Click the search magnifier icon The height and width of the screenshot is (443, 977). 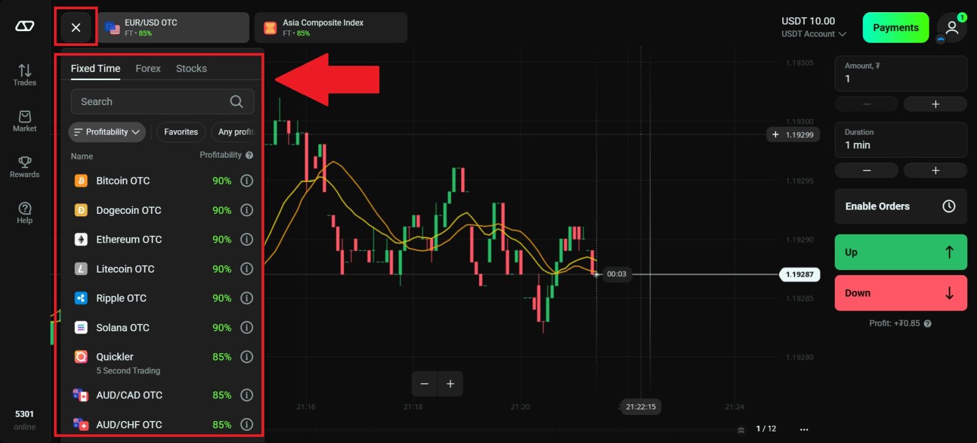236,101
